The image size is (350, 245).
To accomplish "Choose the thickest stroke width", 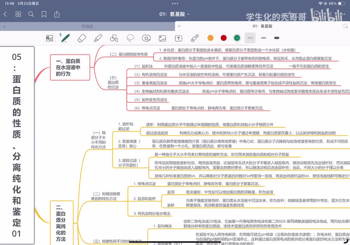I will pos(277,38).
